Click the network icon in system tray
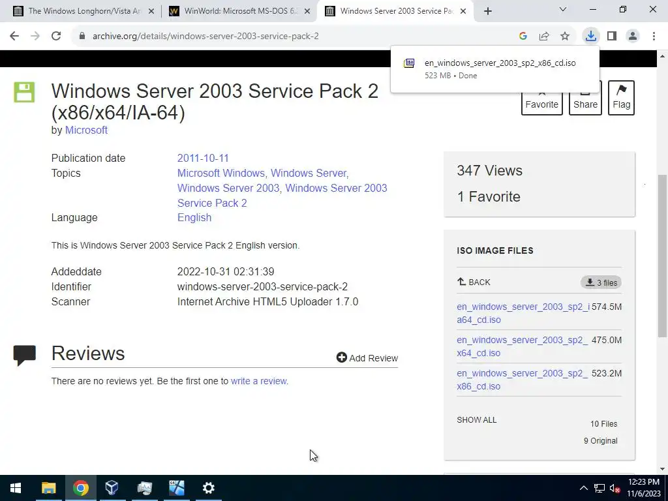668x501 pixels. [600, 488]
